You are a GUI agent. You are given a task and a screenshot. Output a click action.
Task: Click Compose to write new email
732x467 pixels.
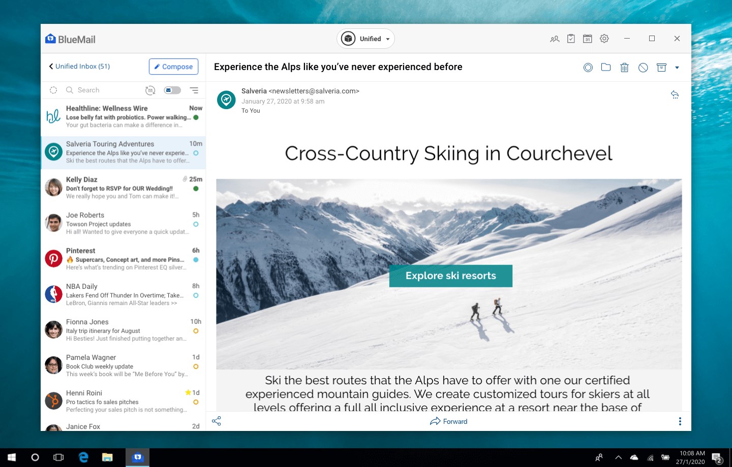coord(173,66)
